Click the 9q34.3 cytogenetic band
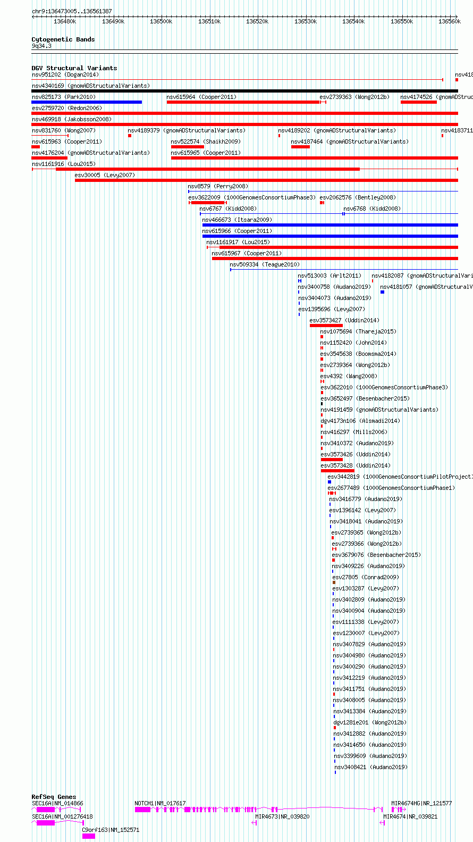This screenshot has width=473, height=842. (x=244, y=52)
